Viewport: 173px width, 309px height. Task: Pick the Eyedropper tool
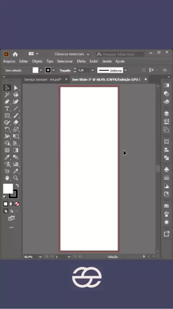click(x=7, y=157)
